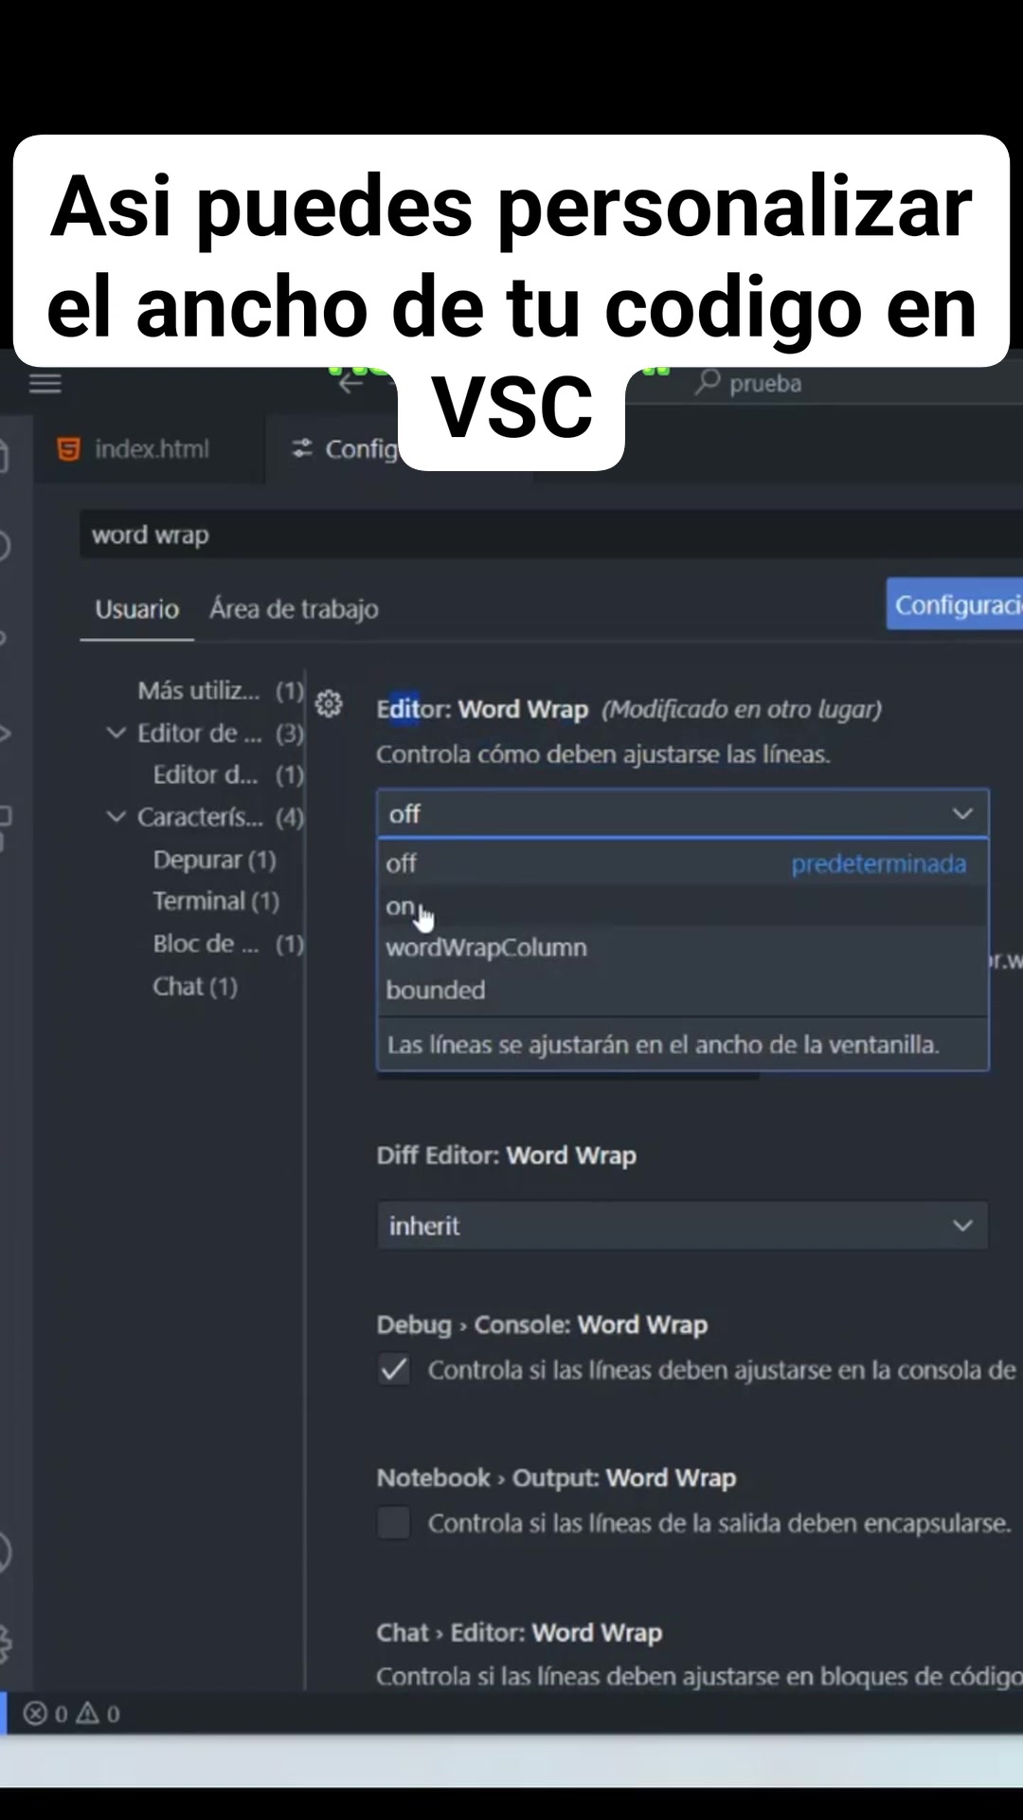This screenshot has height=1820, width=1023.
Task: Click the gear icon beside Editor: Word Wrap
Action: (x=329, y=703)
